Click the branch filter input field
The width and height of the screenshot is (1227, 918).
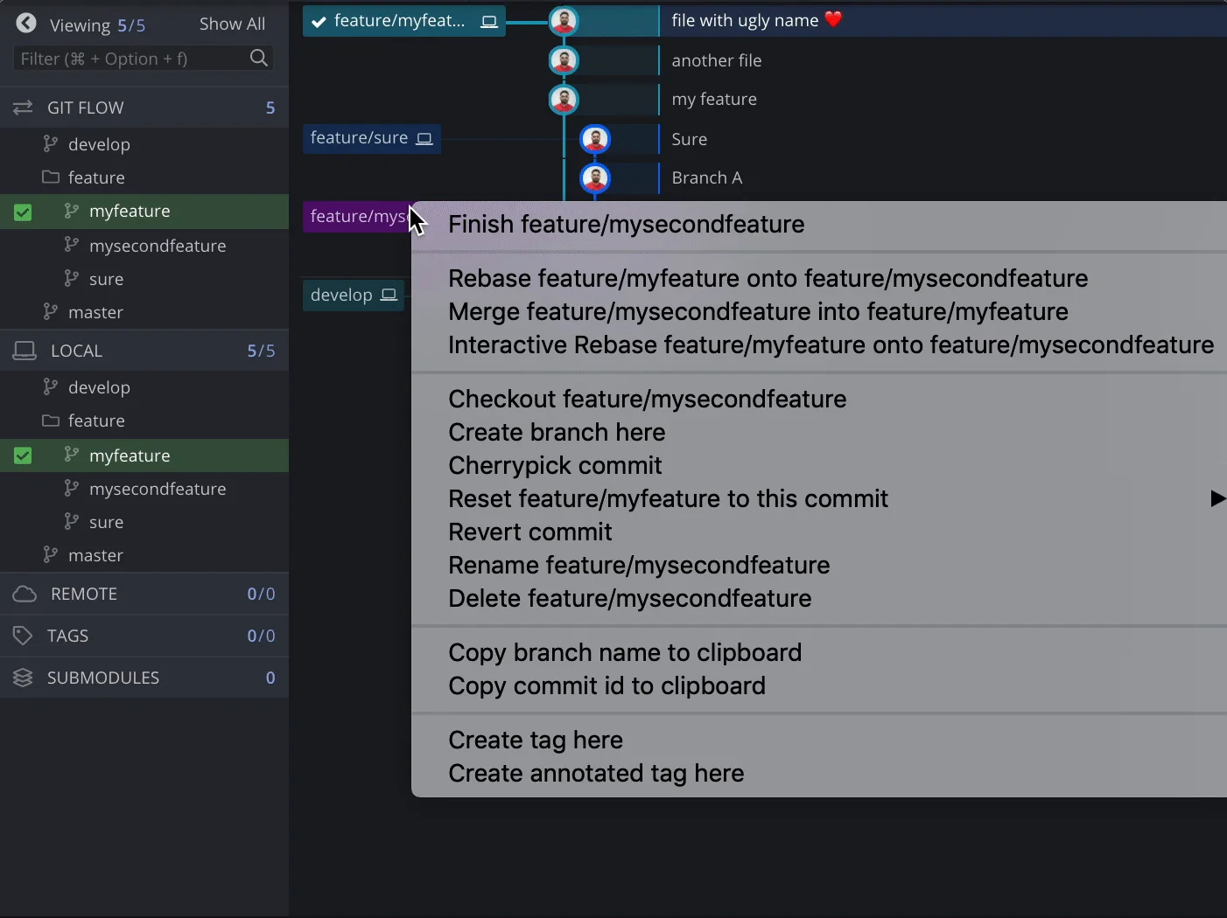click(131, 59)
